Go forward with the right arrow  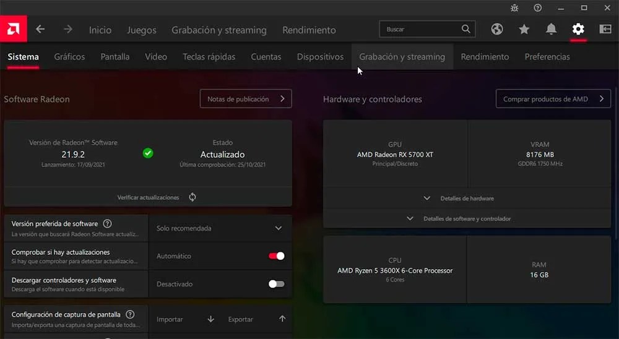[x=68, y=29]
